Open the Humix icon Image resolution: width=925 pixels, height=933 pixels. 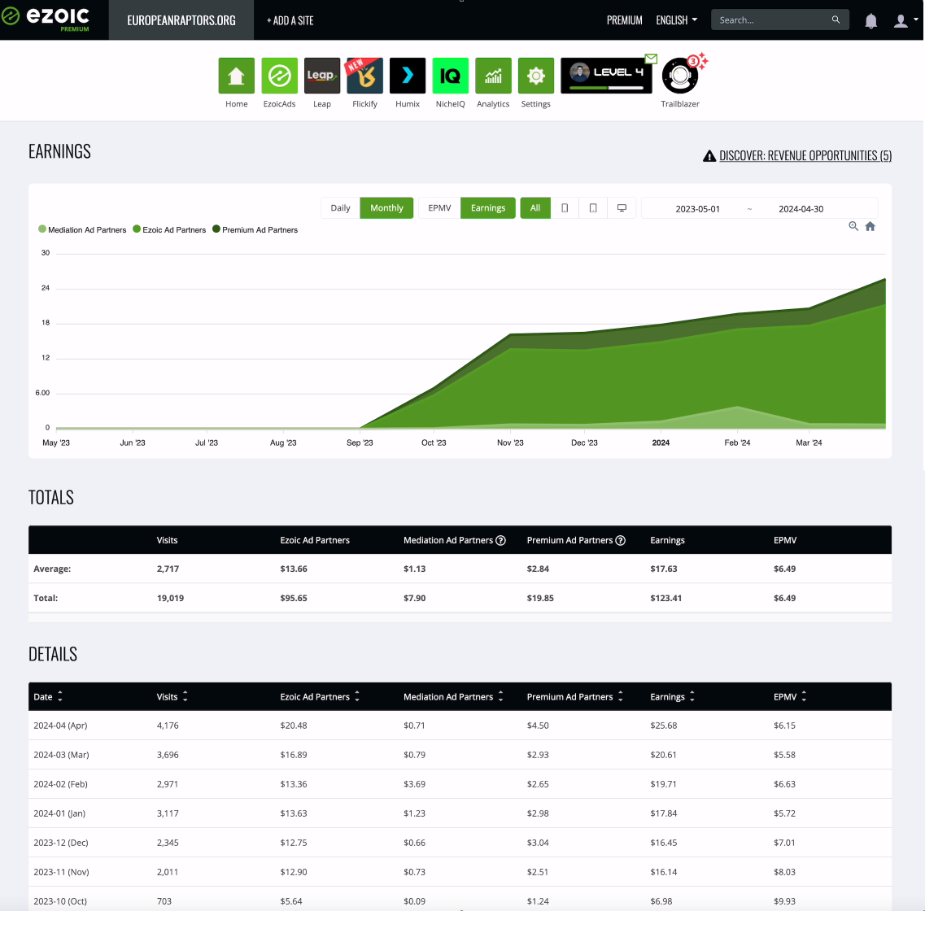(x=408, y=76)
